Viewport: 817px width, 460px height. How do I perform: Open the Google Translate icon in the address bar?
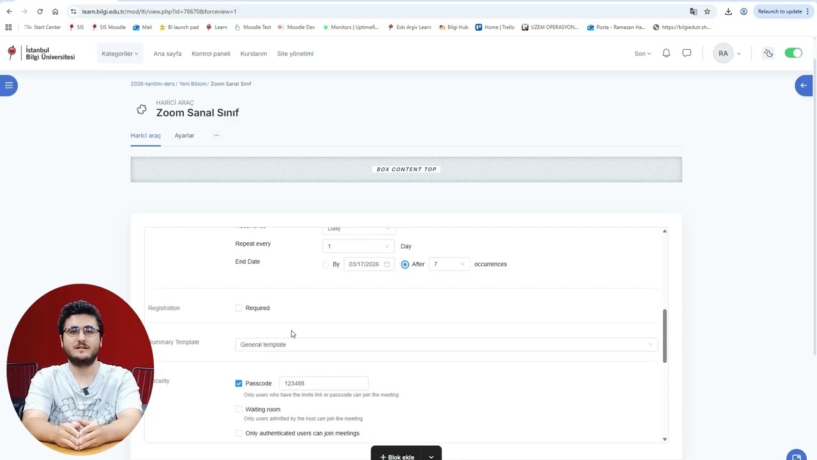(693, 11)
